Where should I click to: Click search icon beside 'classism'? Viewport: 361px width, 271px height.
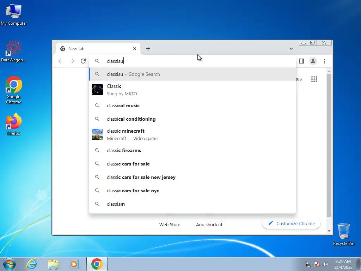[97, 204]
